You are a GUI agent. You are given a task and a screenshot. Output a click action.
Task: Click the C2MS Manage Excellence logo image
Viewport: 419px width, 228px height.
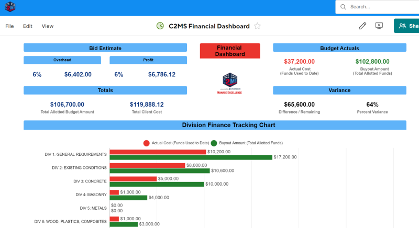(x=230, y=83)
